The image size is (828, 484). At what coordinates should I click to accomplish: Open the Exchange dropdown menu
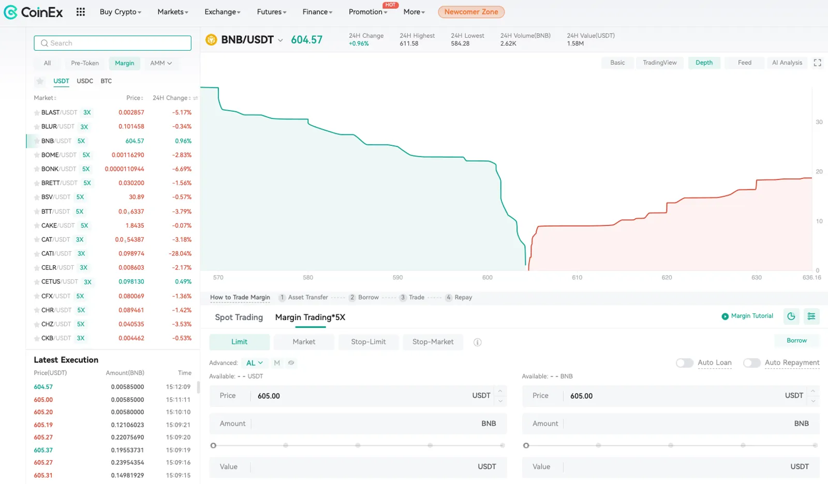[x=223, y=12]
